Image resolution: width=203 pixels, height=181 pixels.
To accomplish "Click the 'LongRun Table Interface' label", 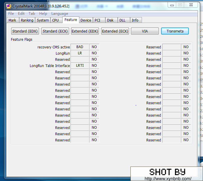I will [x=50, y=66].
